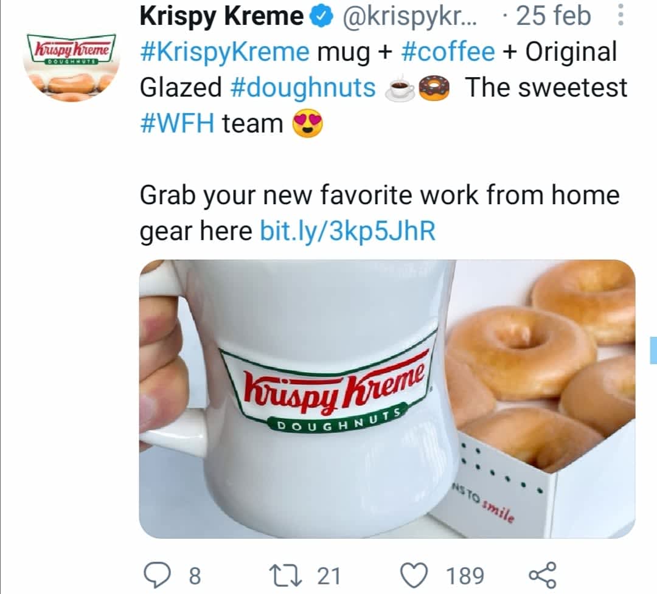This screenshot has width=657, height=594.
Task: Open the mug and doughnuts photo
Action: pyautogui.click(x=387, y=398)
